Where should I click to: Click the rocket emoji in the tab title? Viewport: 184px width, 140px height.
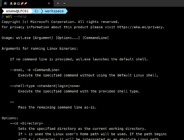click(25, 3)
